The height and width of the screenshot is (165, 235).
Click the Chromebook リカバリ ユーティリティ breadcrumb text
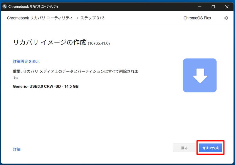tap(40, 18)
